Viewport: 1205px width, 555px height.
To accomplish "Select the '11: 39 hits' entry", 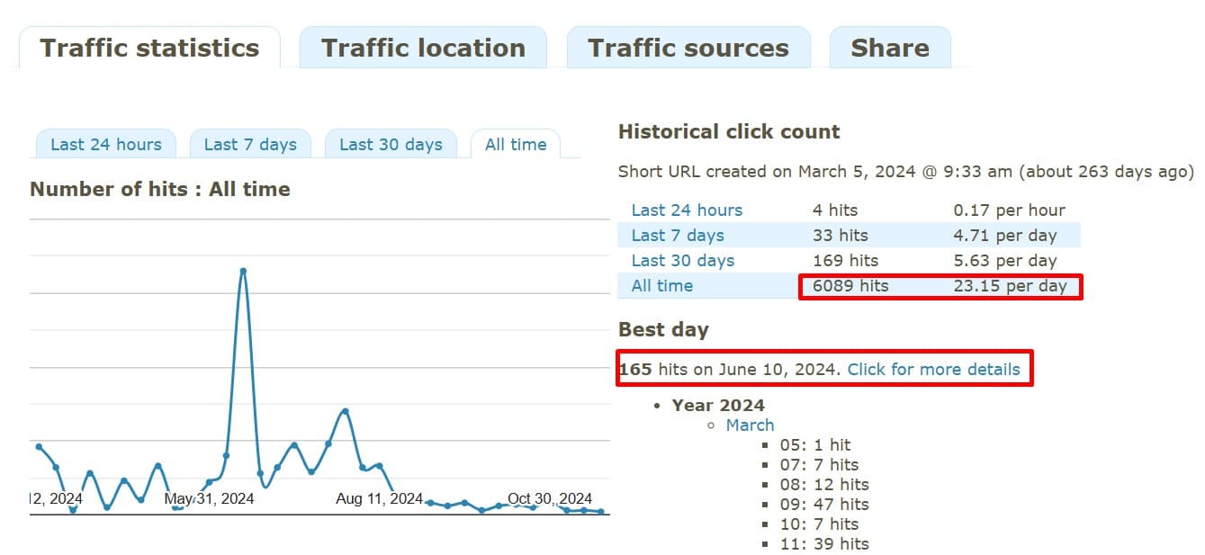I will coord(824,544).
